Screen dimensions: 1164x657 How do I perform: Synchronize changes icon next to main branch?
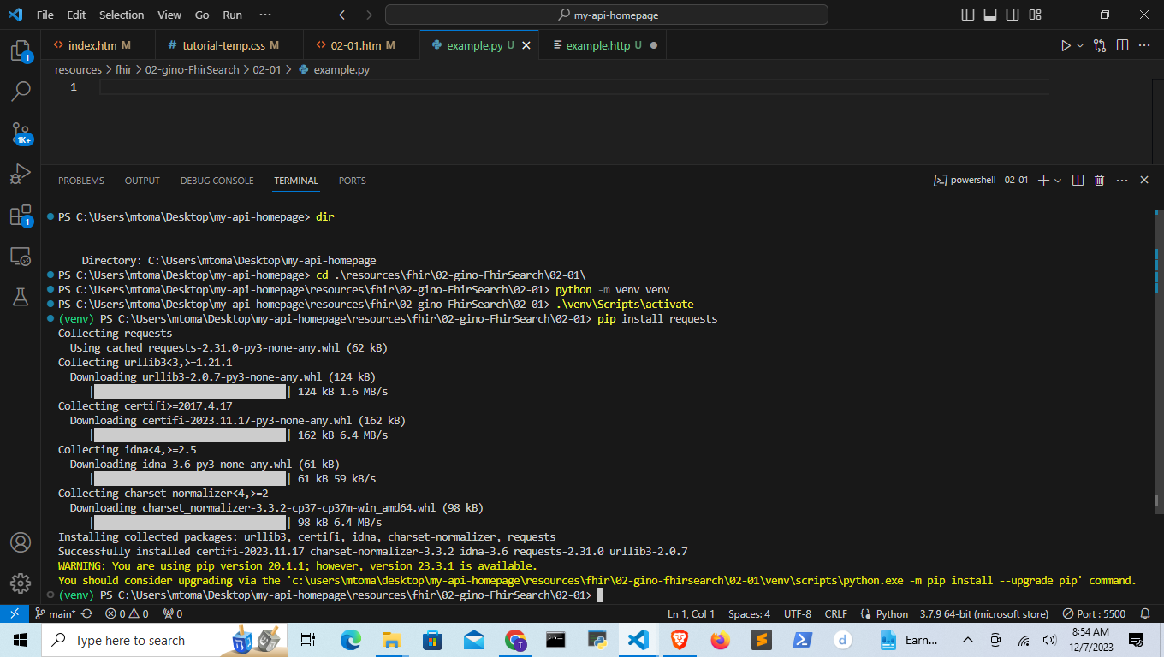tap(87, 613)
